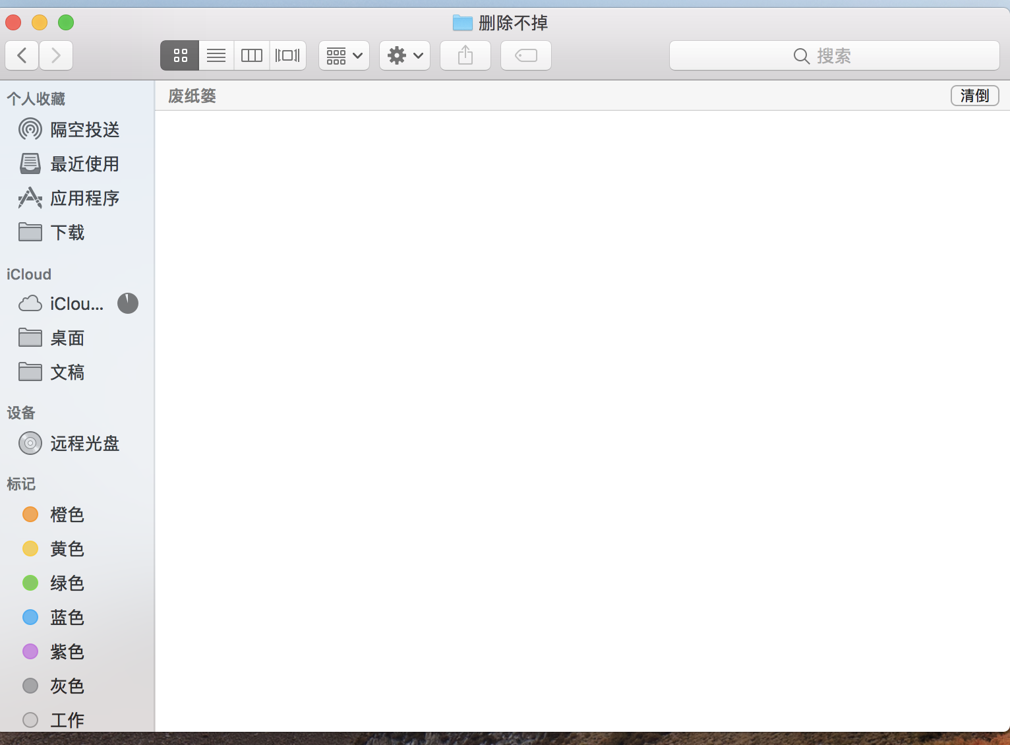Switch to Cover Flow view

point(287,55)
